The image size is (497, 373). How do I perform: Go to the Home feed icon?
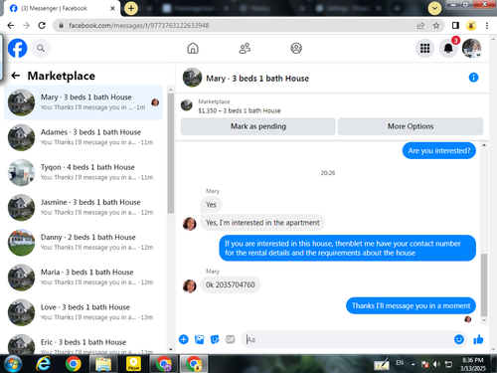193,49
